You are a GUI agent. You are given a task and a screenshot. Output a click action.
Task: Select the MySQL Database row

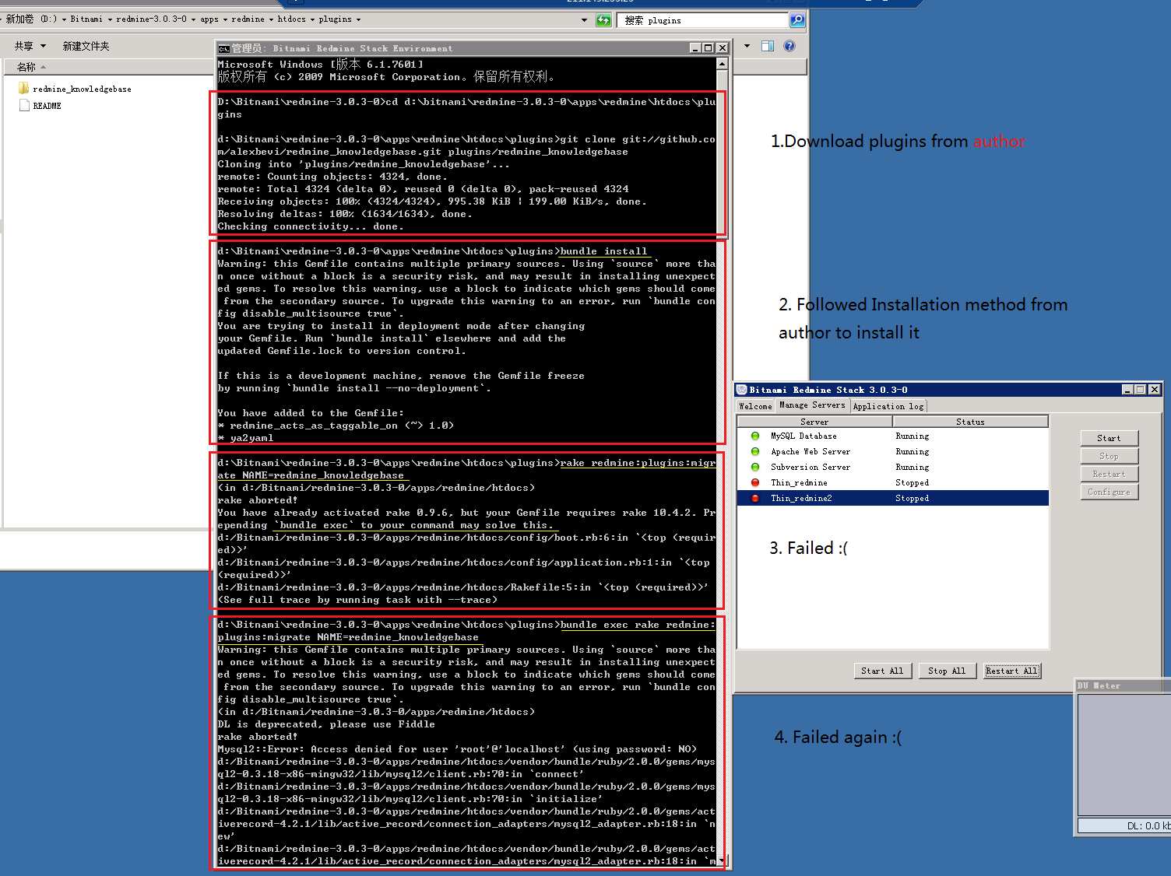(x=892, y=436)
